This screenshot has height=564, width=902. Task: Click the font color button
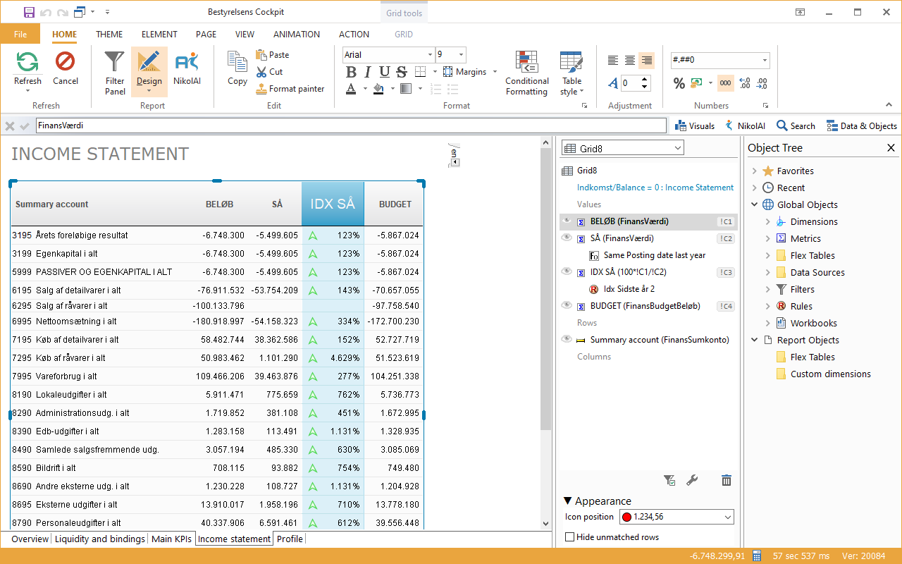tap(351, 89)
